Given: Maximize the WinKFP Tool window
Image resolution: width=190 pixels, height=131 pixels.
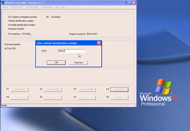Looking at the screenshot, I should click(x=130, y=3).
